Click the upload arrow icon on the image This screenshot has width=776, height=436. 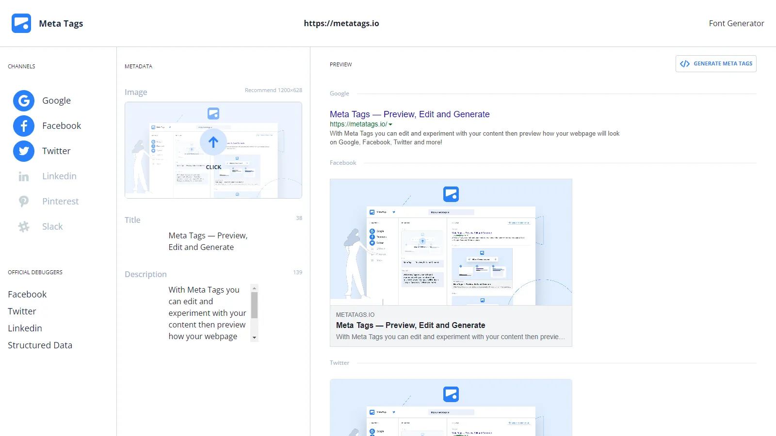(213, 142)
